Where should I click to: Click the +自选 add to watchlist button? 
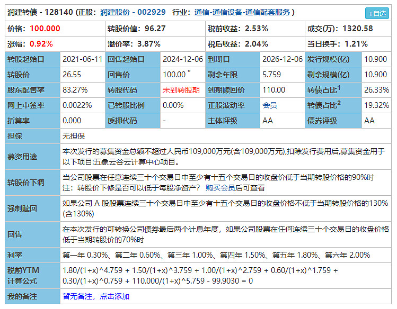tap(377, 13)
